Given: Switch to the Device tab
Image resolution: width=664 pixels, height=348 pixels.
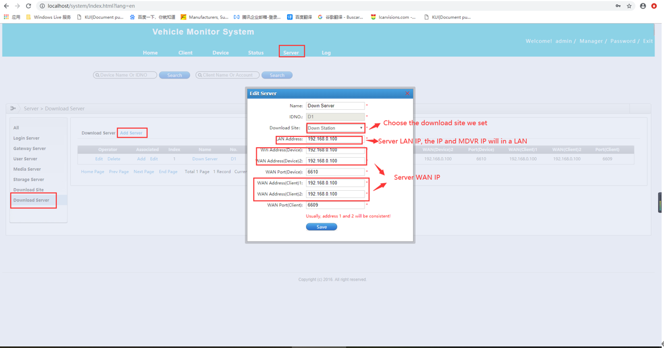Looking at the screenshot, I should pos(221,53).
